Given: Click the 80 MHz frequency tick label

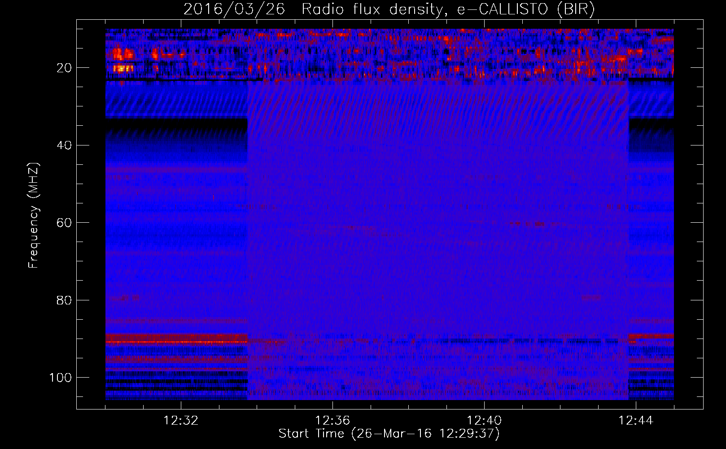Looking at the screenshot, I should 65,300.
